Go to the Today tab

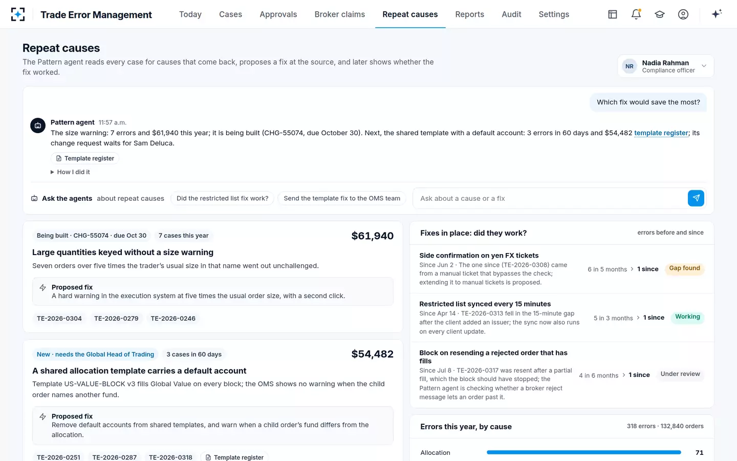coord(190,14)
